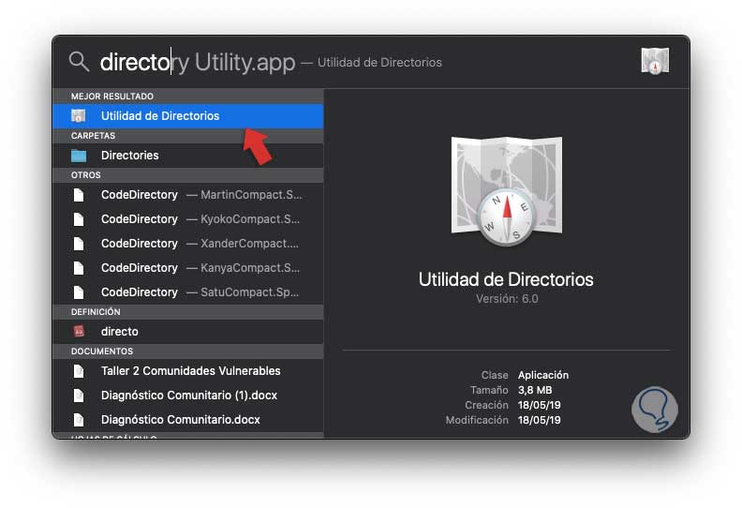742x508 pixels.
Task: Click the Directory Utility icon in search bar
Action: pos(655,61)
